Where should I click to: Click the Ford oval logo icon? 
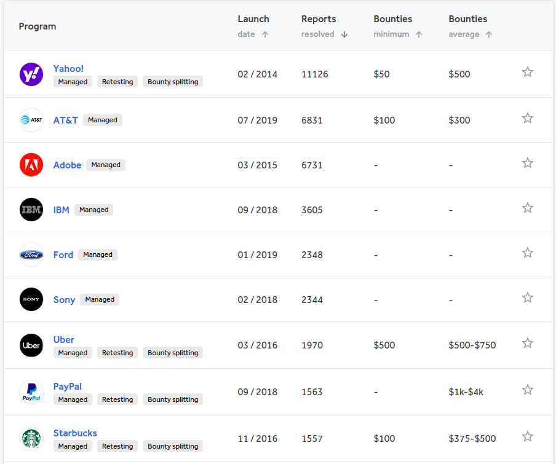tap(31, 254)
